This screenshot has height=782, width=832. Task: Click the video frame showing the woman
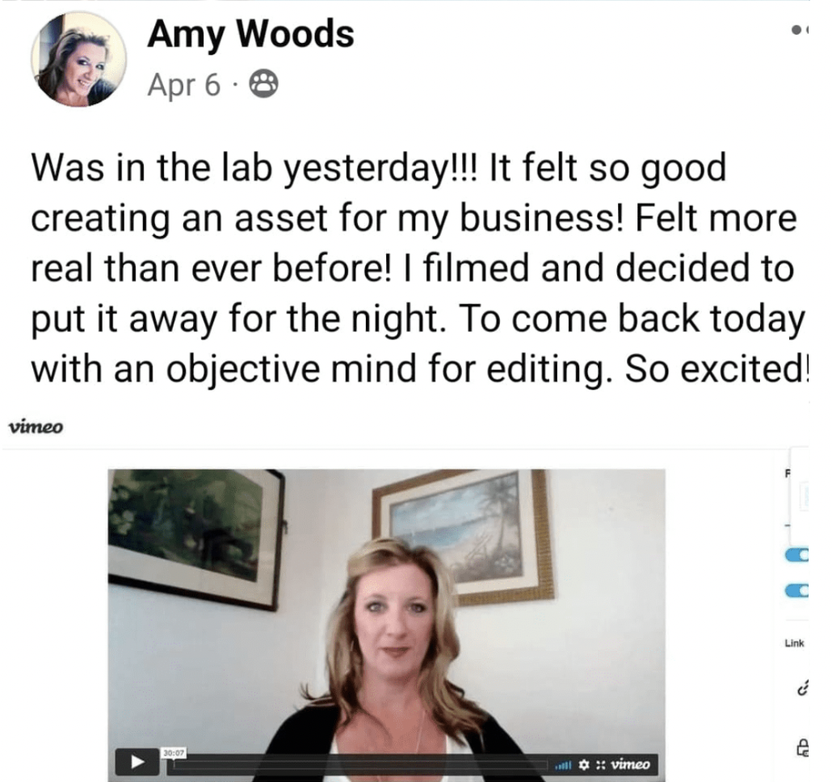tap(386, 610)
